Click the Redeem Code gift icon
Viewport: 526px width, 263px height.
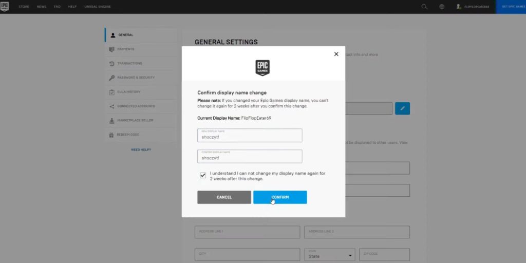(111, 135)
